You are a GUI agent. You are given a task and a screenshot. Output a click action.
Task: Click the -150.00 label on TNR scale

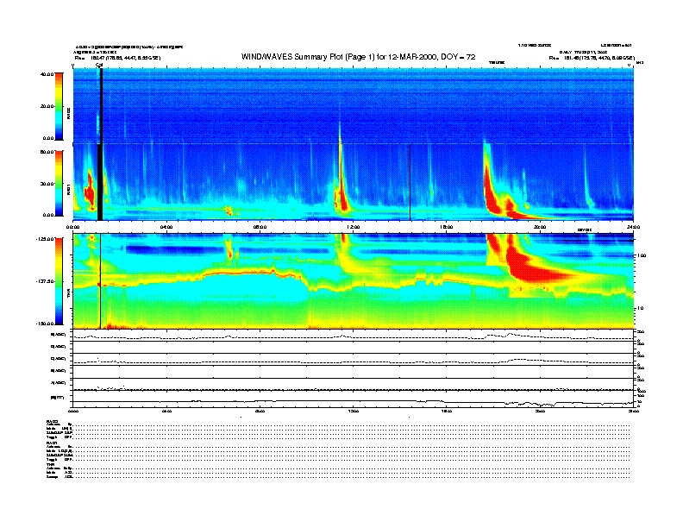tap(46, 324)
